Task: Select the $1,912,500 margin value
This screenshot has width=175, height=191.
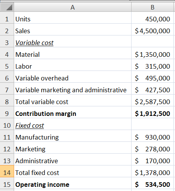Action: tap(153, 112)
